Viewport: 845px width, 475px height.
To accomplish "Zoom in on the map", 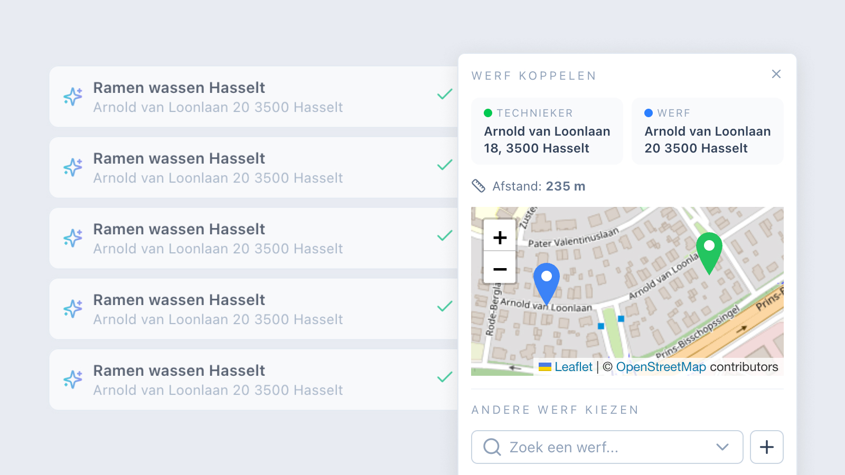I will (500, 237).
